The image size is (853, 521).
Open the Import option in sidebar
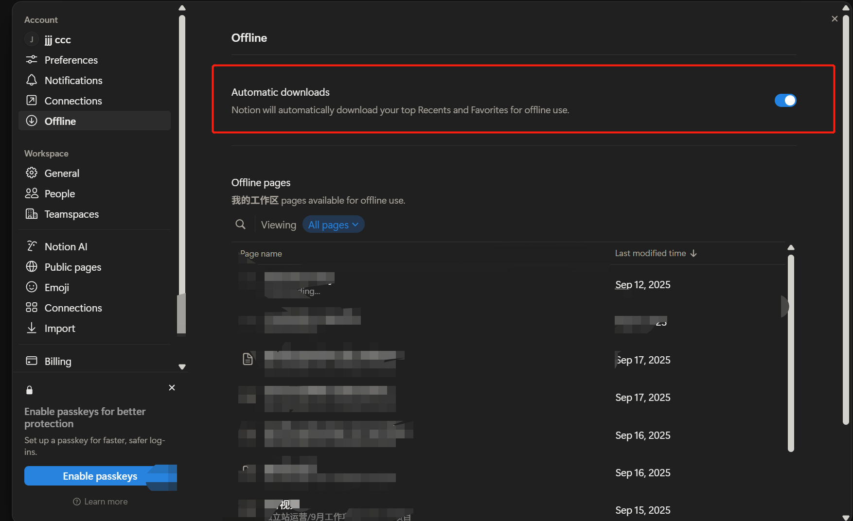click(x=94, y=328)
